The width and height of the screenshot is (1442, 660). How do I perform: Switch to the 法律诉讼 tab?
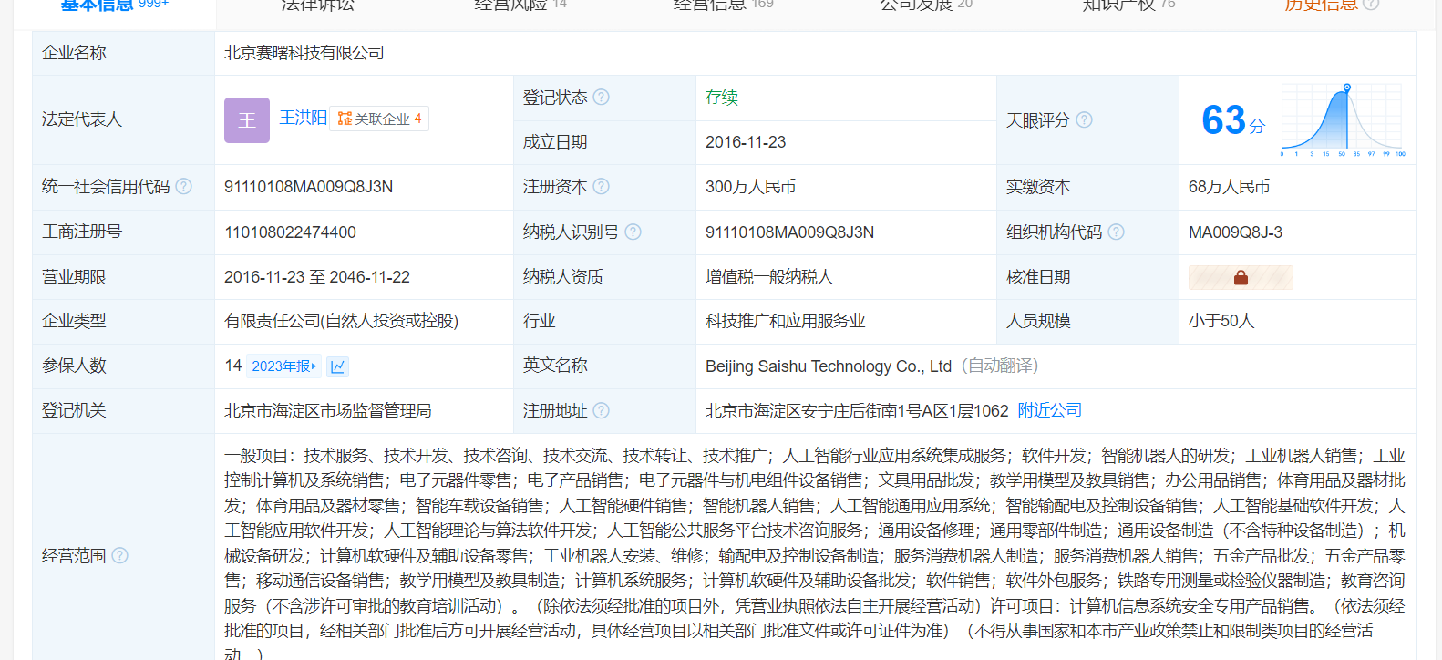(317, 5)
